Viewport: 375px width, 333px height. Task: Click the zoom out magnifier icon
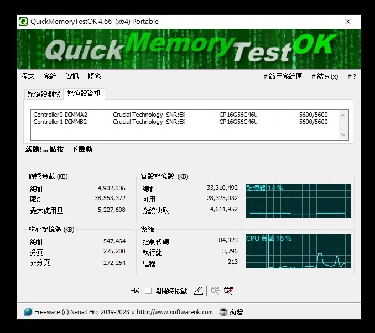point(215,290)
